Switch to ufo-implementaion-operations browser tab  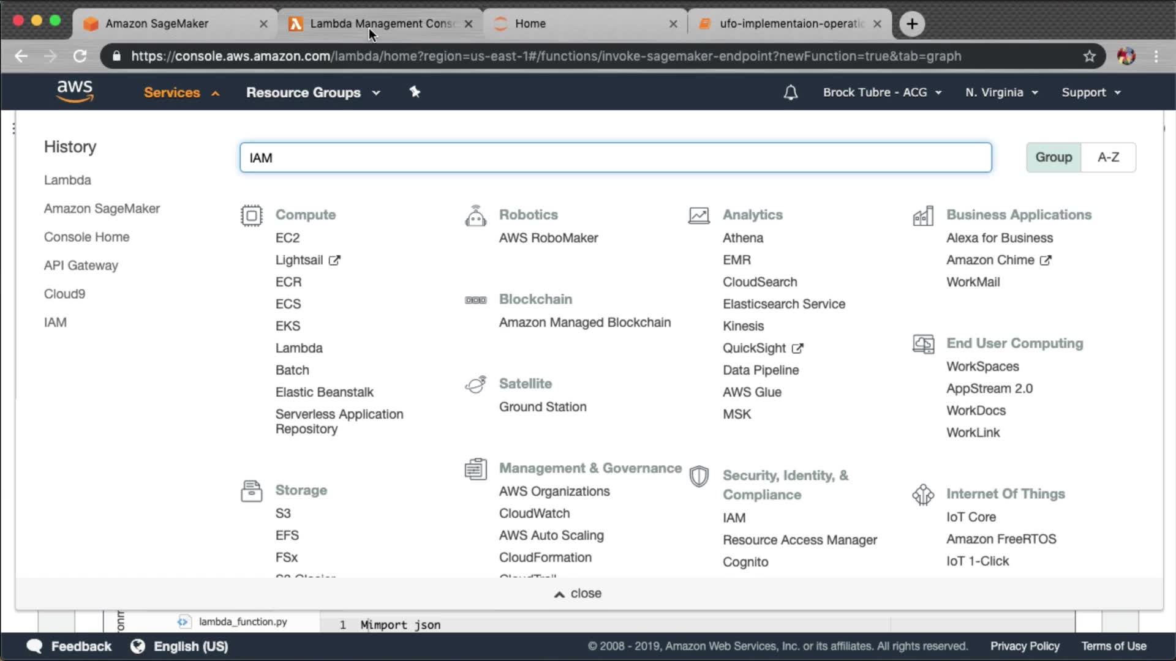point(791,23)
